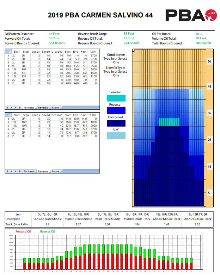Click the '364 Boards' value
Viewport: 220px width, 275px height.
(x=57, y=43)
